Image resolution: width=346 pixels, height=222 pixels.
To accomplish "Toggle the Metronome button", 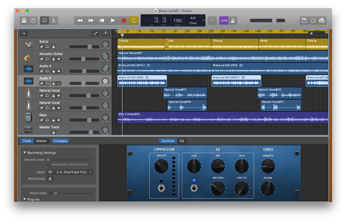I will (233, 21).
